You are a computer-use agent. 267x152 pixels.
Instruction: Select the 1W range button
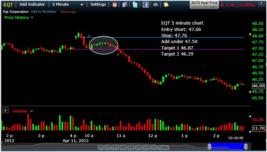pos(146,147)
